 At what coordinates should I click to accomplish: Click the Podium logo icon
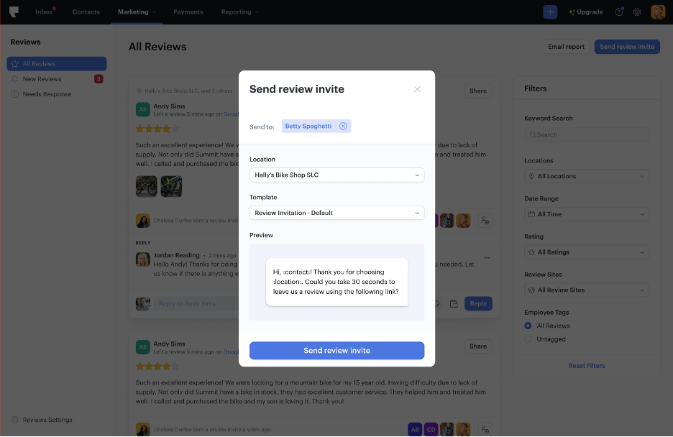point(14,11)
